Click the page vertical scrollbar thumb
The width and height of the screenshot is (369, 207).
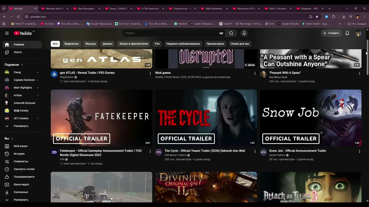[367, 57]
